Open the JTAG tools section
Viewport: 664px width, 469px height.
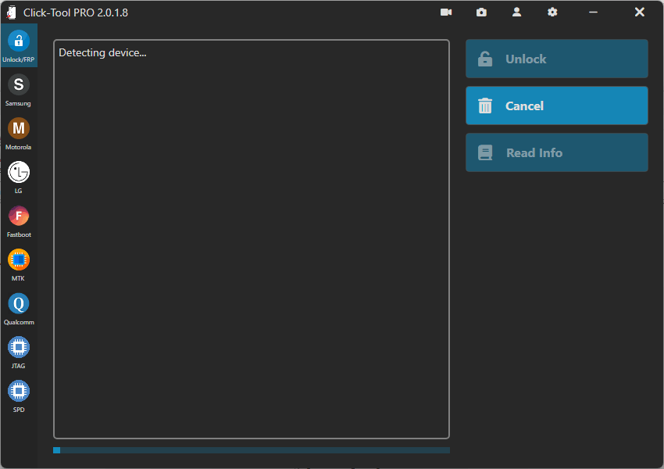coord(18,347)
